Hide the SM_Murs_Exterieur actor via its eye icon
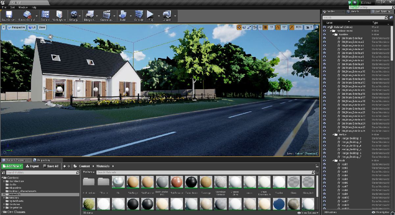Image resolution: width=395 pixels, height=215 pixels. (x=325, y=38)
